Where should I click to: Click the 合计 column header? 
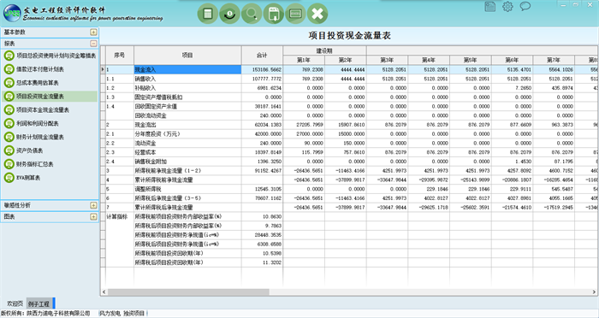coord(262,56)
